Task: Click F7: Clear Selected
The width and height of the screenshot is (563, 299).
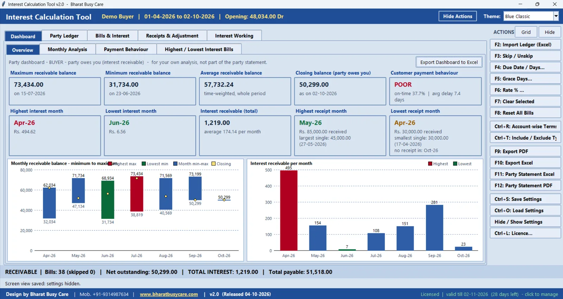Action: [525, 101]
